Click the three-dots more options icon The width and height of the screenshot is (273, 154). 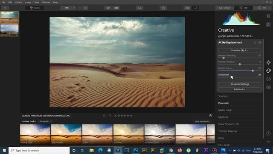(x=268, y=142)
